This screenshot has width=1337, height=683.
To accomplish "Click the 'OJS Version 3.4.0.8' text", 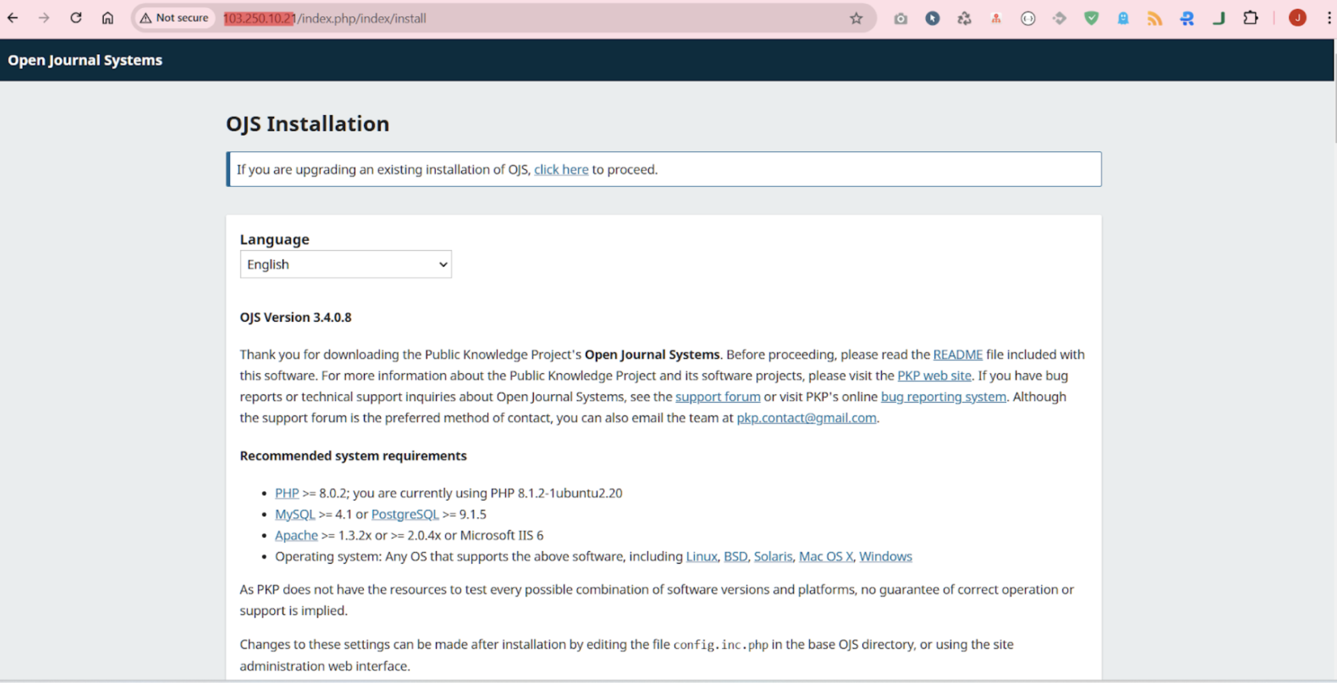I will 296,318.
